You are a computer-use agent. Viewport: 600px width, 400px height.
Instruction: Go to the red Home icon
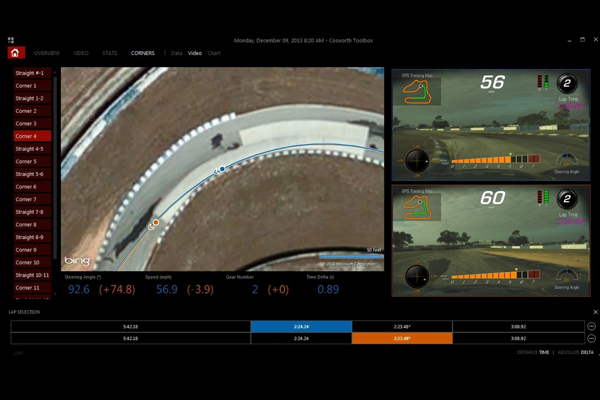coord(16,52)
